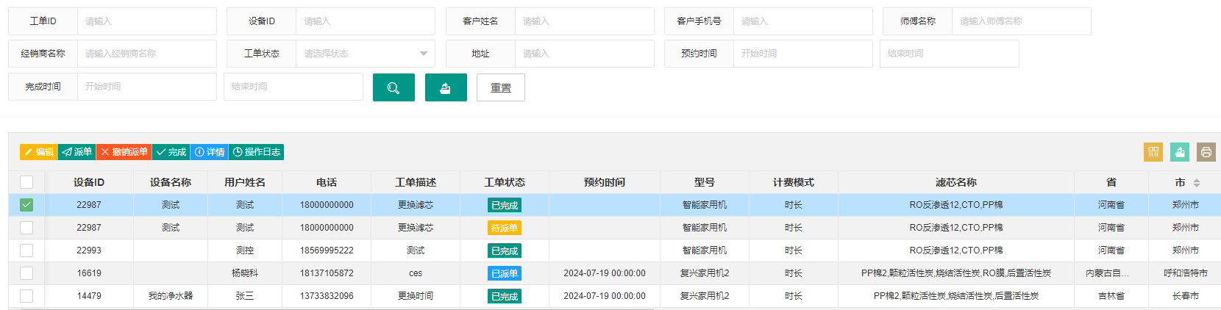Uncheck the first row checkbox for device 22987
1221x310 pixels.
(26, 205)
